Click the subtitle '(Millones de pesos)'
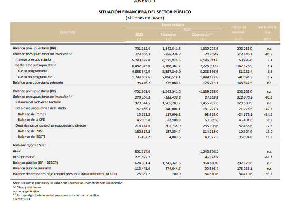Screen dimensions: 286x209 [x=145, y=18]
